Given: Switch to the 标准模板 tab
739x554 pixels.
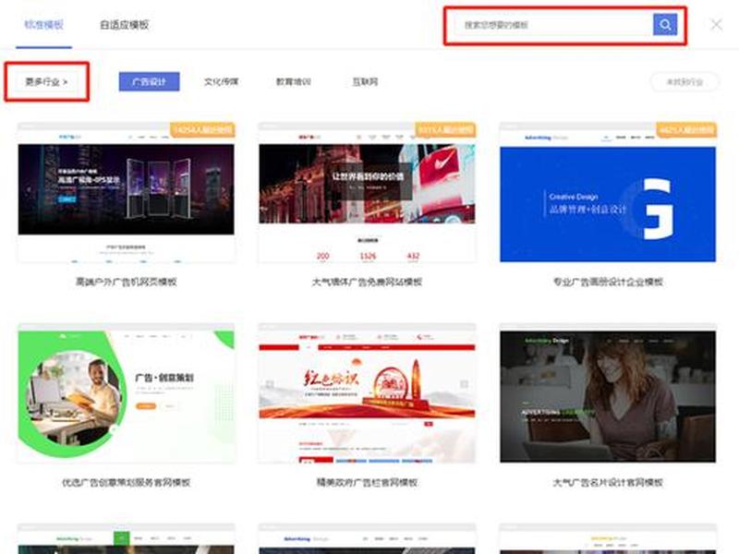Looking at the screenshot, I should pos(43,25).
